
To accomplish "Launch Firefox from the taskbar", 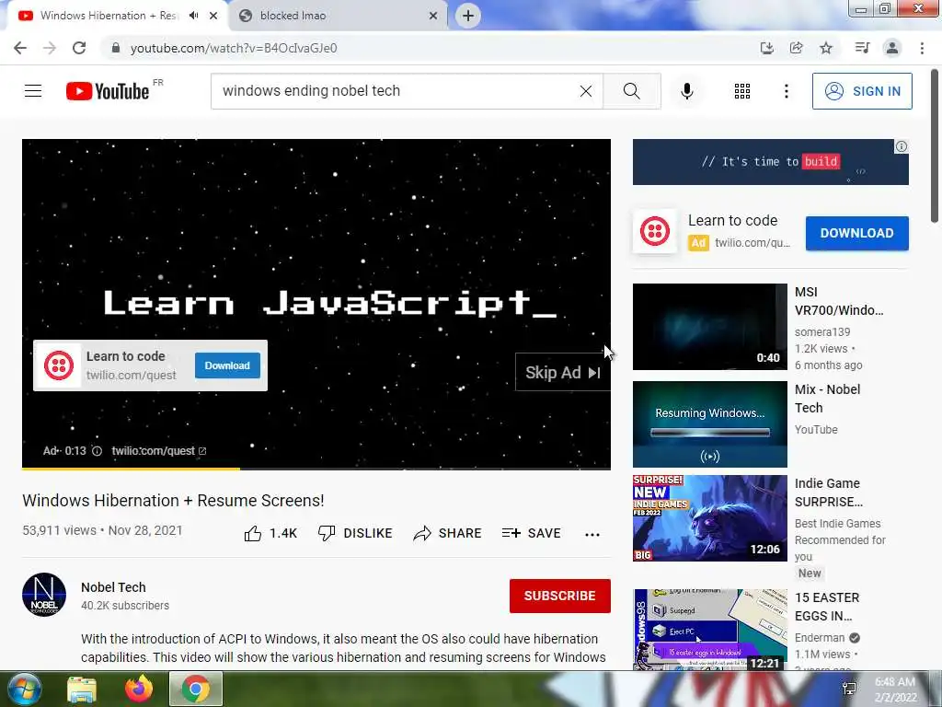I will tap(139, 689).
